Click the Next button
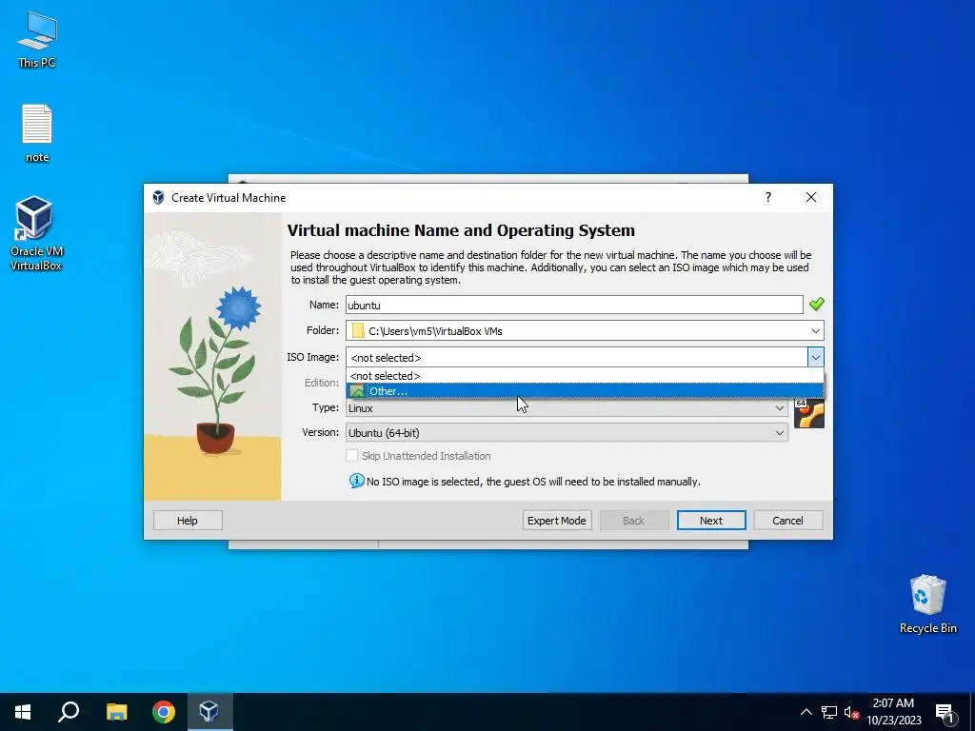 [710, 521]
